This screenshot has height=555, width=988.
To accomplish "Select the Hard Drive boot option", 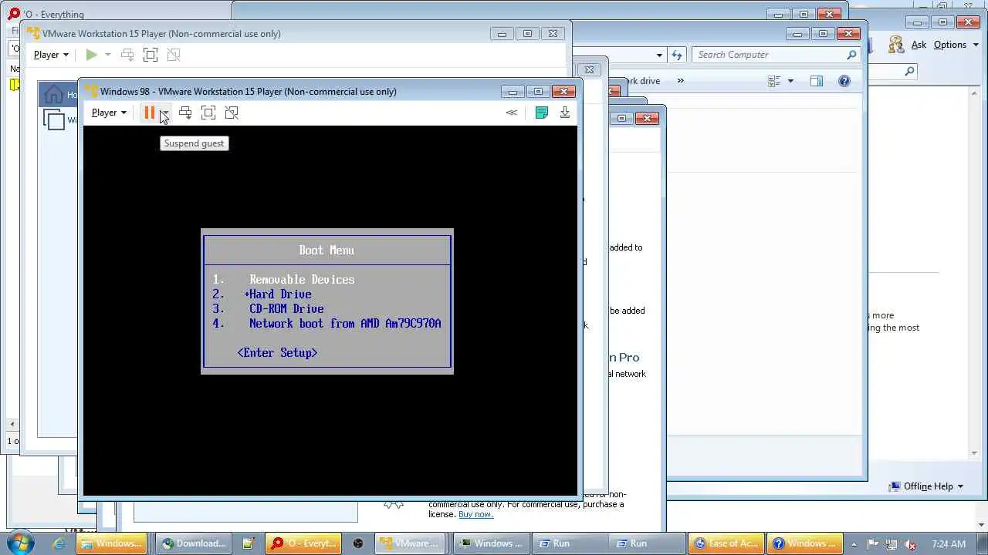I will coord(278,294).
